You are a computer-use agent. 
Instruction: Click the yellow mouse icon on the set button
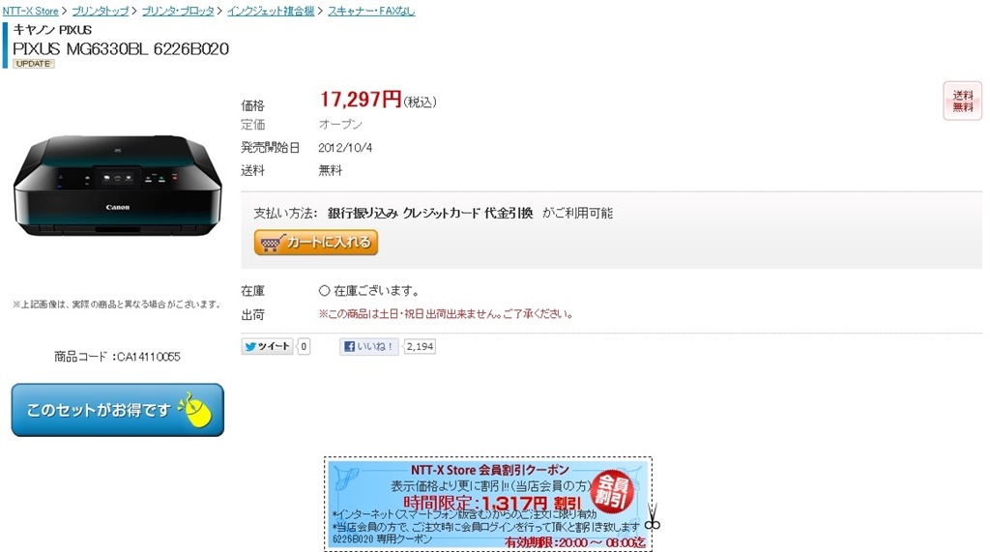tap(197, 409)
